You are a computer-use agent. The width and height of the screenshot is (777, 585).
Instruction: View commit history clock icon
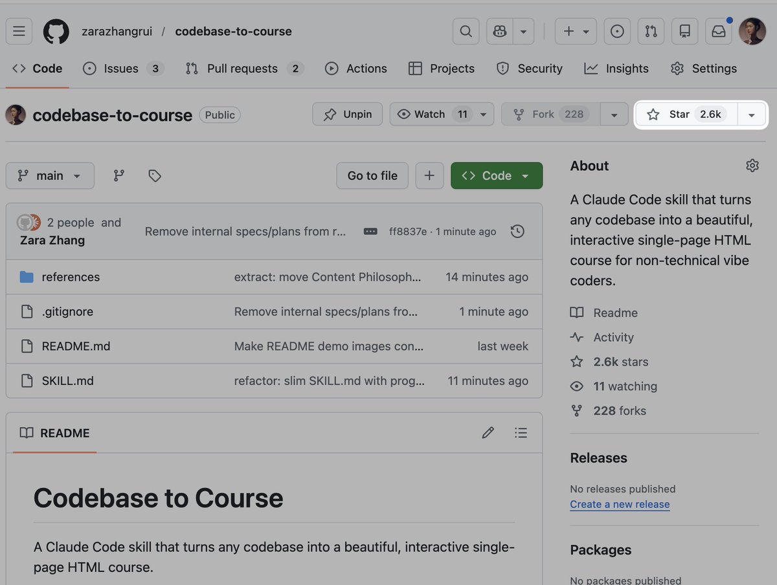517,231
